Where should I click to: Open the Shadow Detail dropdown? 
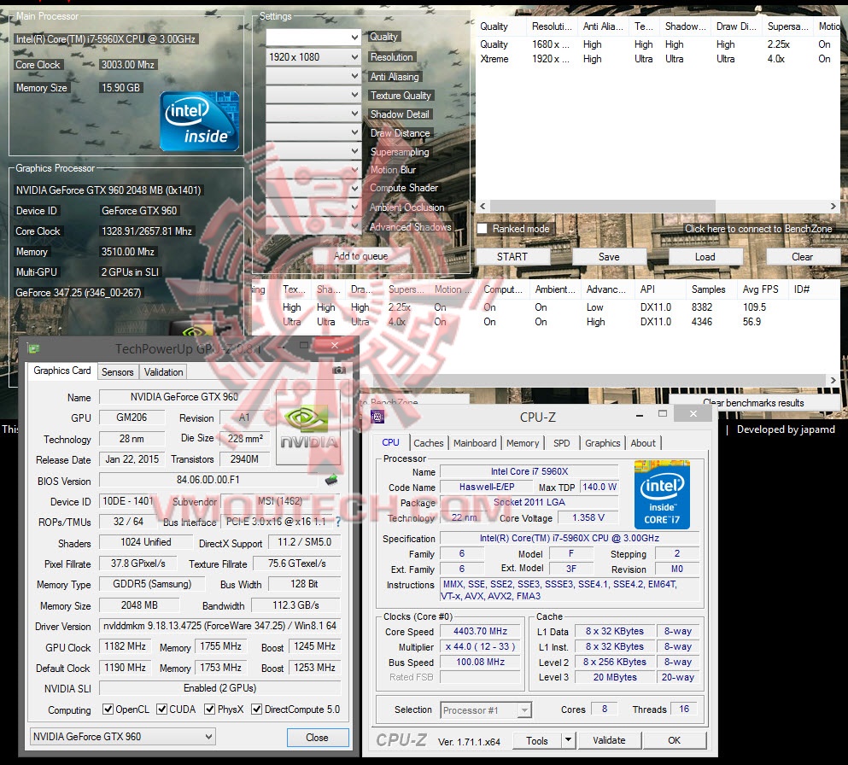coord(313,114)
